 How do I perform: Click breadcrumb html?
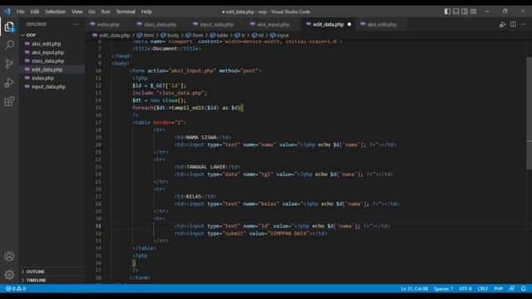click(x=149, y=35)
